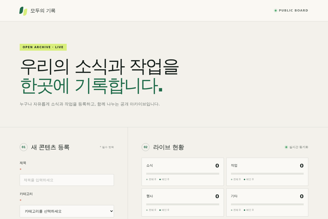Select the 기타 stats card
328x219 pixels.
(x=267, y=202)
